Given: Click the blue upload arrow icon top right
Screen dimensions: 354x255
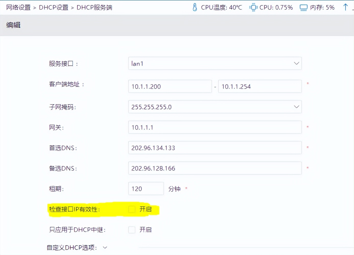Looking at the screenshot, I should pos(346,7).
